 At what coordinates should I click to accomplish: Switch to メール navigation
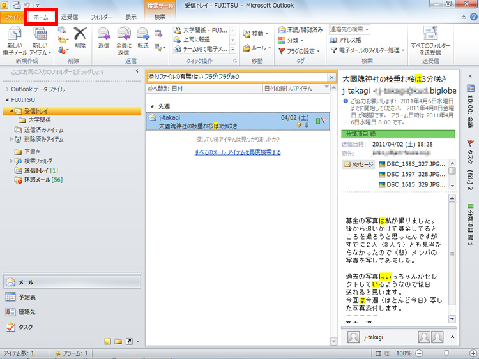(x=72, y=282)
